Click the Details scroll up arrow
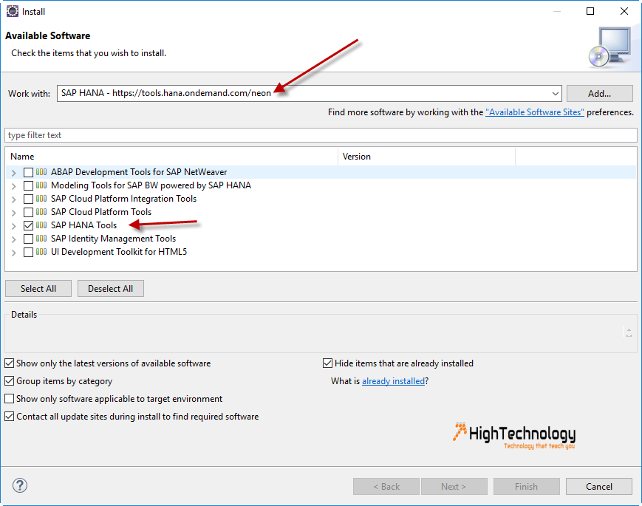Viewport: 642px width, 506px height. [629, 329]
